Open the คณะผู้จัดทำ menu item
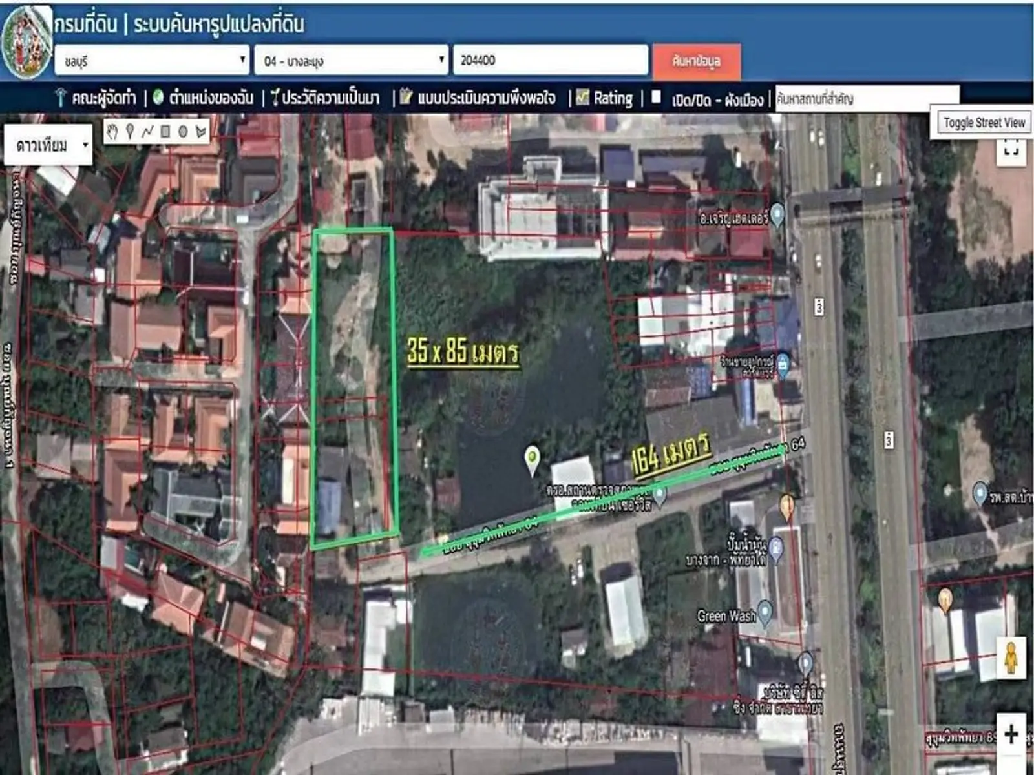Screen dimensions: 1034x775 click(x=103, y=98)
